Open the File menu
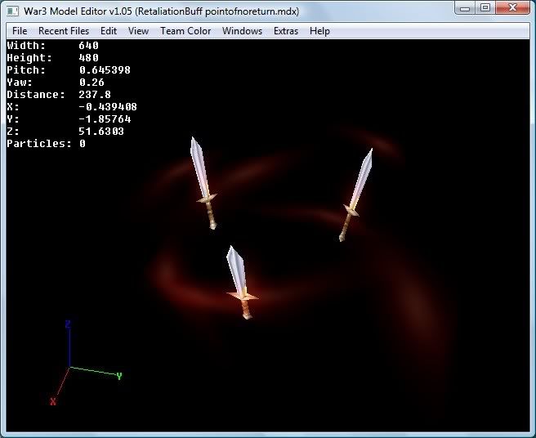 coord(20,31)
